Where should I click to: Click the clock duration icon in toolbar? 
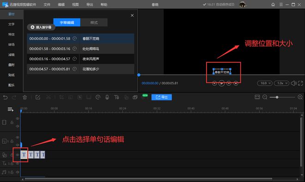98,97
